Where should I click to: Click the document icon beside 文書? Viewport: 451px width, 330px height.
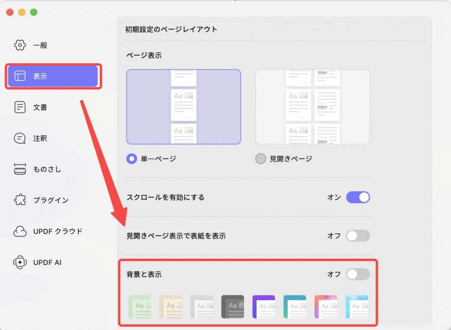pos(20,107)
